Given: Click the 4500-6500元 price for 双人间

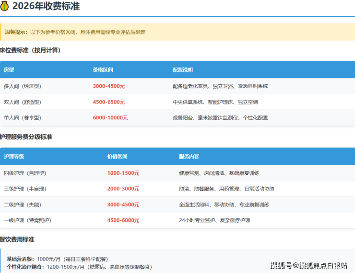Looking at the screenshot, I should click(x=108, y=102).
